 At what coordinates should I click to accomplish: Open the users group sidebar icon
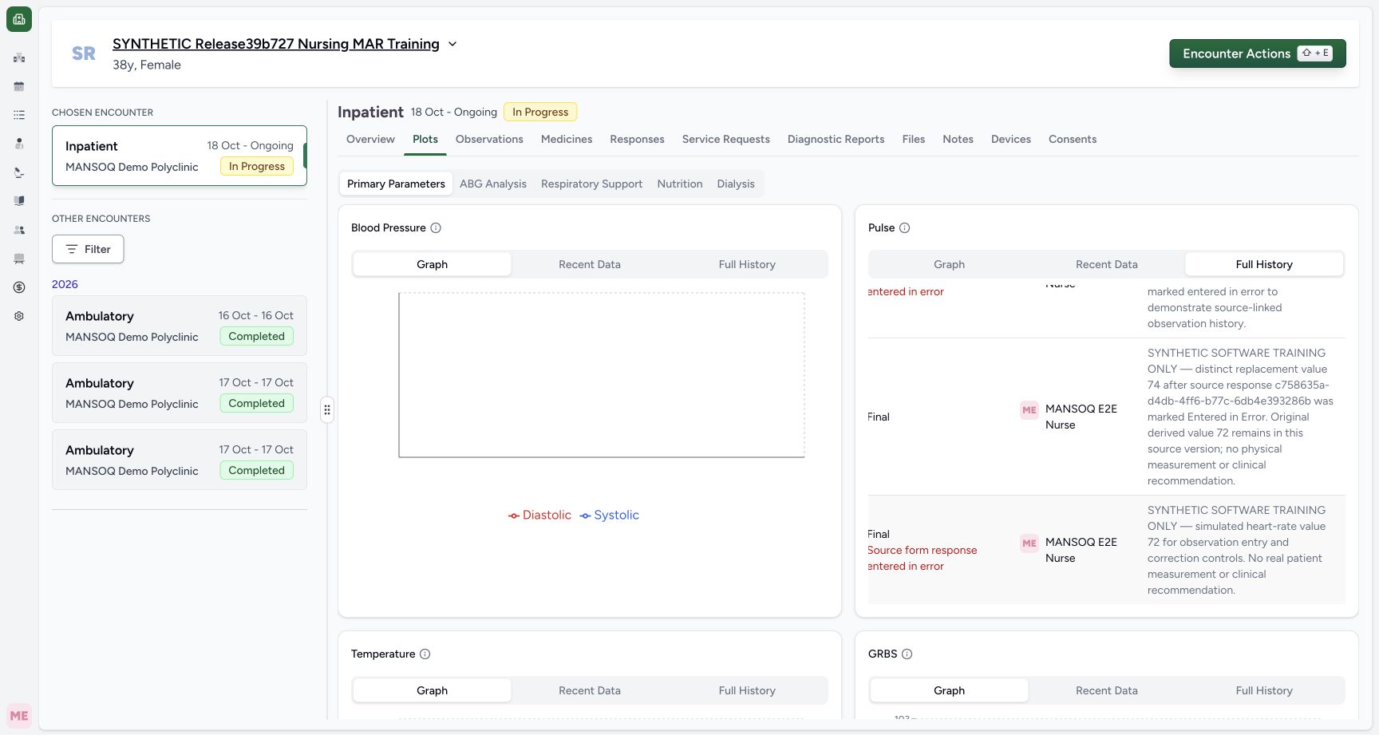coord(19,230)
